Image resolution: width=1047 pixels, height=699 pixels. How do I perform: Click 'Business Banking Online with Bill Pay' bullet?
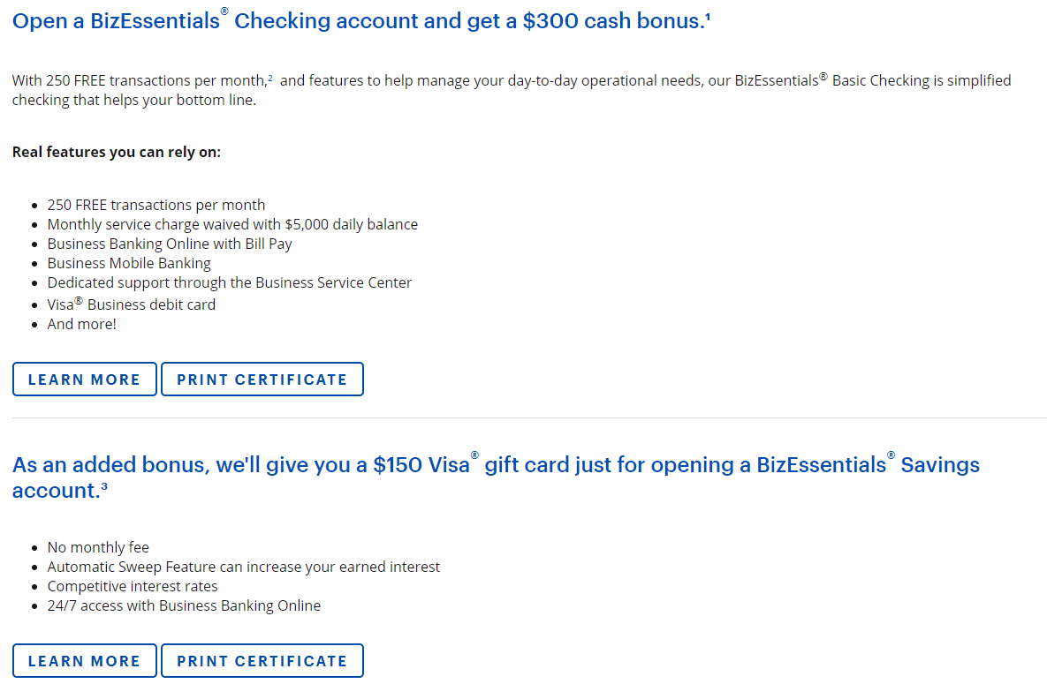(x=170, y=244)
